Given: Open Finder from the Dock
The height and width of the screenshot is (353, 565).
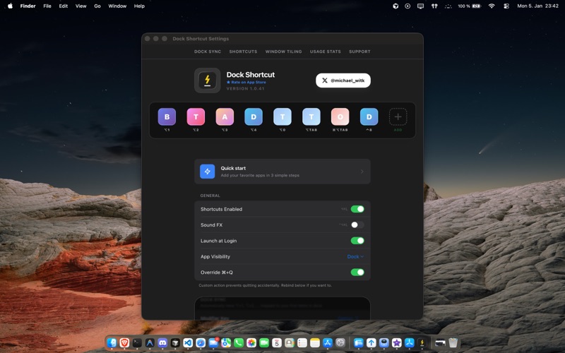Looking at the screenshot, I should [x=112, y=342].
